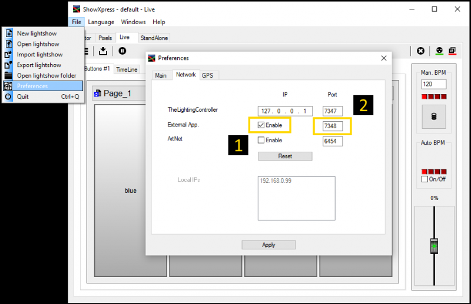The image size is (471, 304).
Task: Select the TimeLine tab
Action: [x=127, y=69]
